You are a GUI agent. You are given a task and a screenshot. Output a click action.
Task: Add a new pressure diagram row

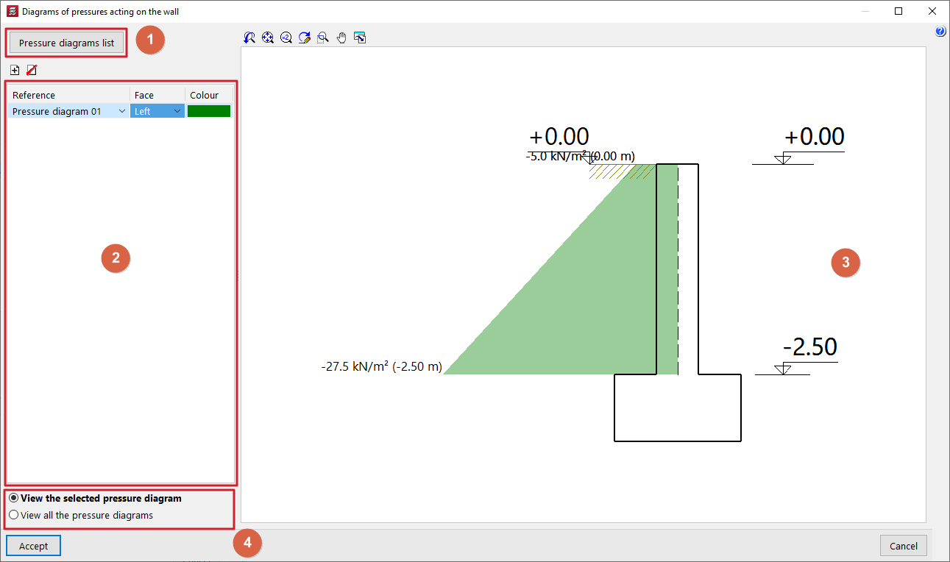pyautogui.click(x=15, y=70)
